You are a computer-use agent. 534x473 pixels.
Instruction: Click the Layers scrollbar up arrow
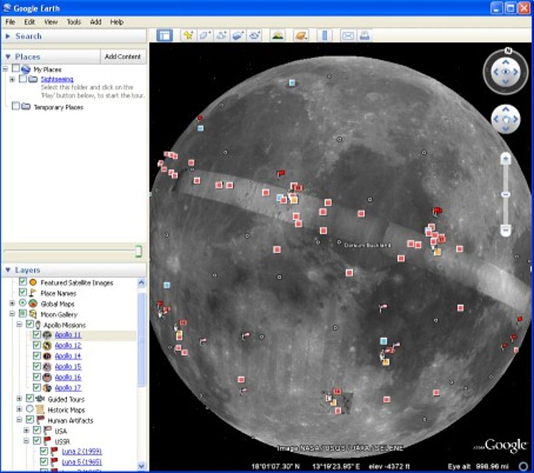141,283
